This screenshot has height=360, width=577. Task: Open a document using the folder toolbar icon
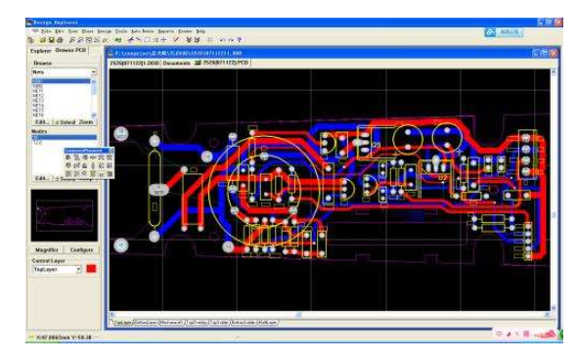click(x=43, y=40)
